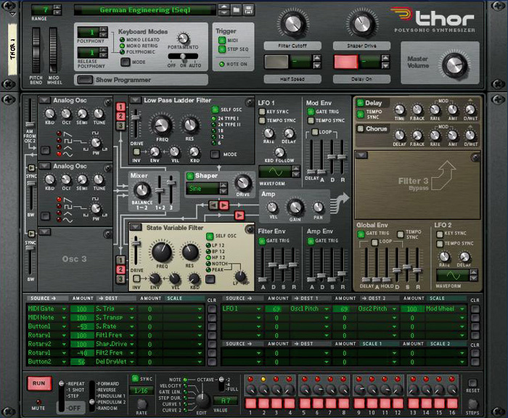Click the PITCH BEND wheel
The width and height of the screenshot is (508, 418).
[x=36, y=50]
